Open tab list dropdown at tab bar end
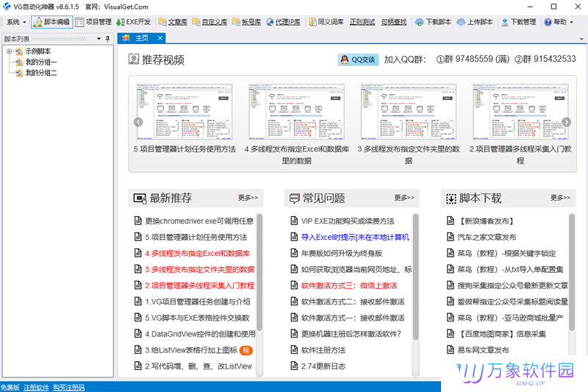 tap(581, 39)
